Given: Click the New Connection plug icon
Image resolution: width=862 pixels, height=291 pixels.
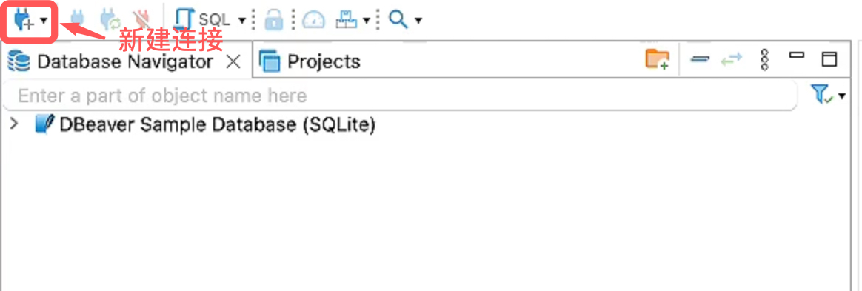Looking at the screenshot, I should tap(23, 21).
